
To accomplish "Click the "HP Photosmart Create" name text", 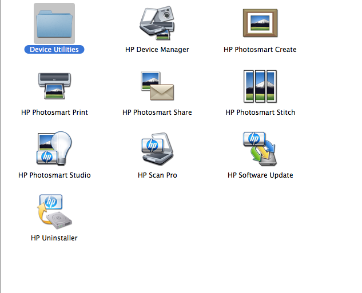I will coord(260,50).
